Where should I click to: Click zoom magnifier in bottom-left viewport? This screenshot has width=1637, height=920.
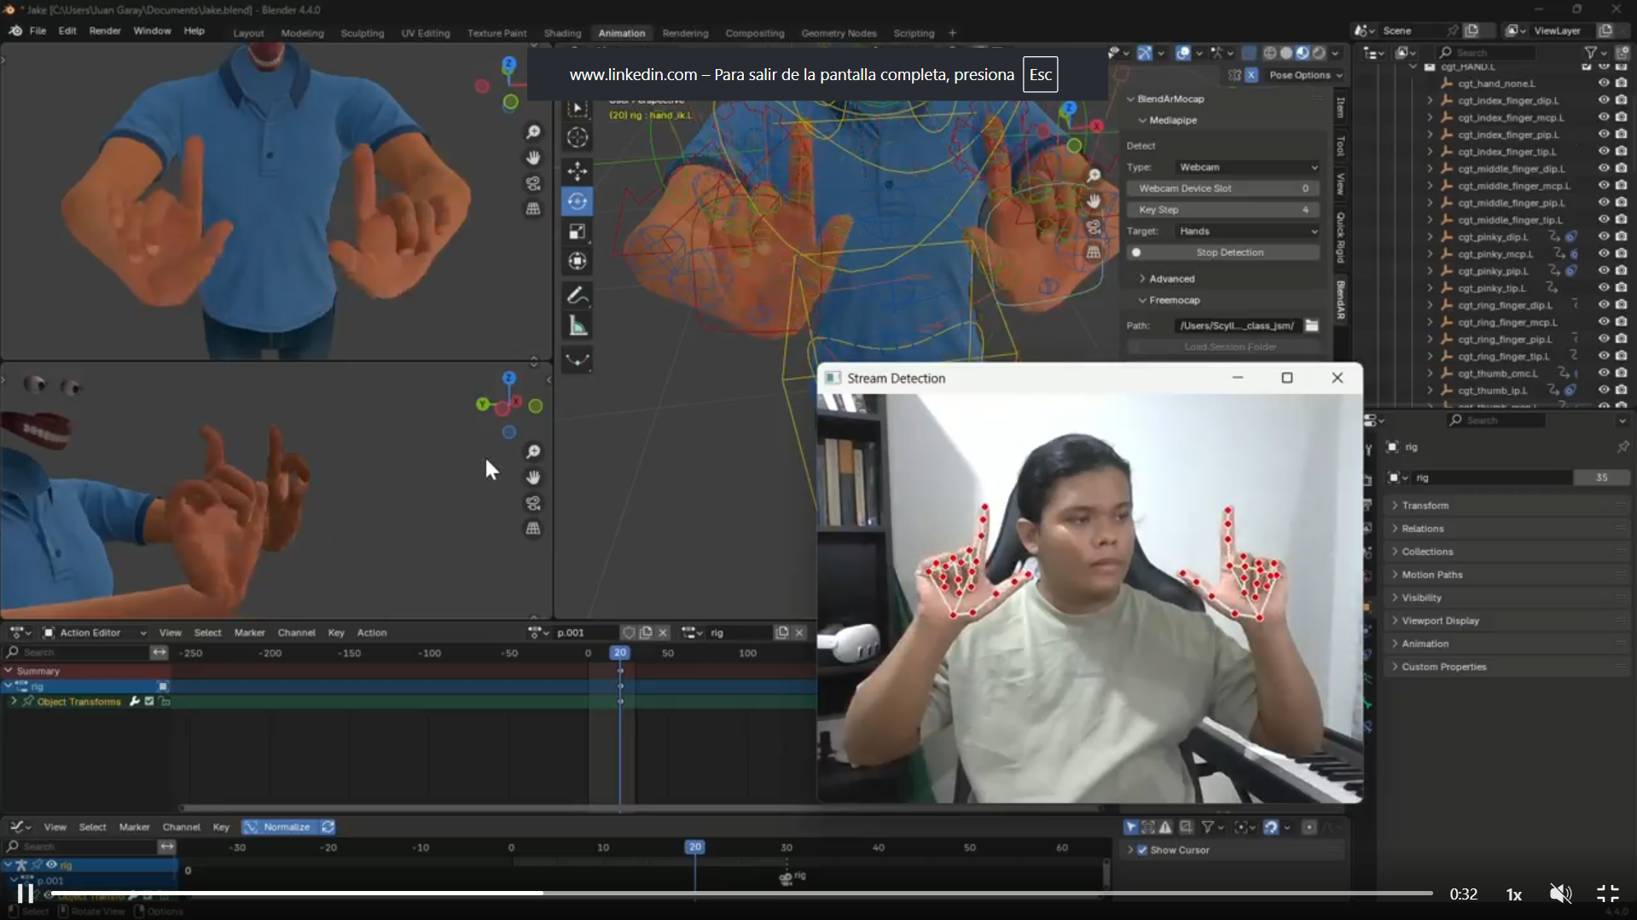[x=533, y=452]
